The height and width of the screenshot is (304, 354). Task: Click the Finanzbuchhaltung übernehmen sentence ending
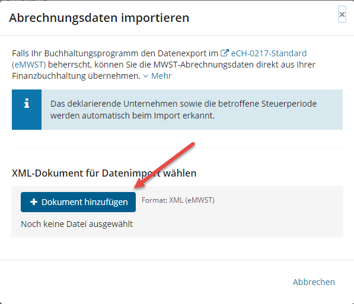[76, 76]
